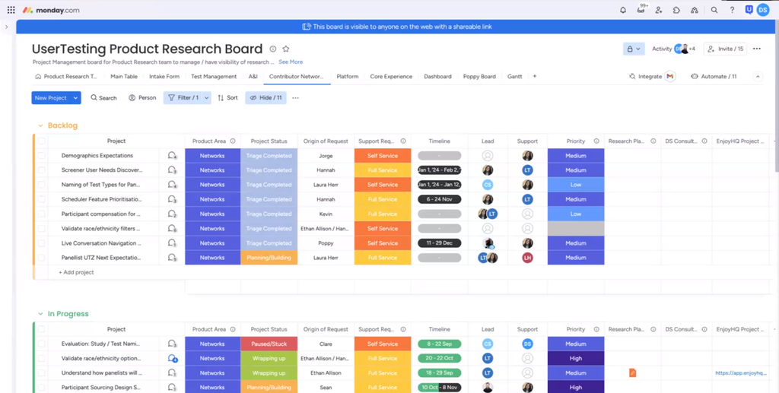779x393 pixels.
Task: Click the invite members icon in the top bar
Action: coord(659,10)
